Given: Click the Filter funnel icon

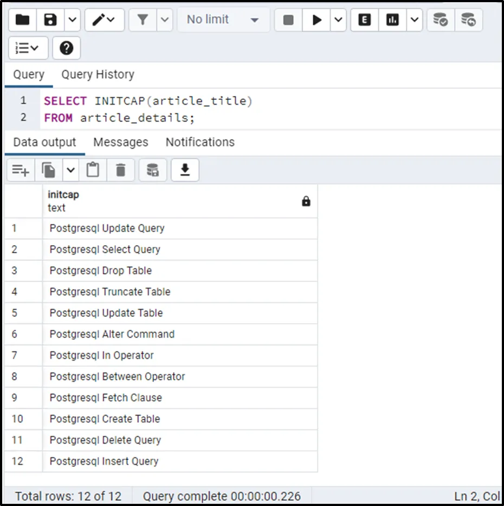Looking at the screenshot, I should (x=143, y=20).
